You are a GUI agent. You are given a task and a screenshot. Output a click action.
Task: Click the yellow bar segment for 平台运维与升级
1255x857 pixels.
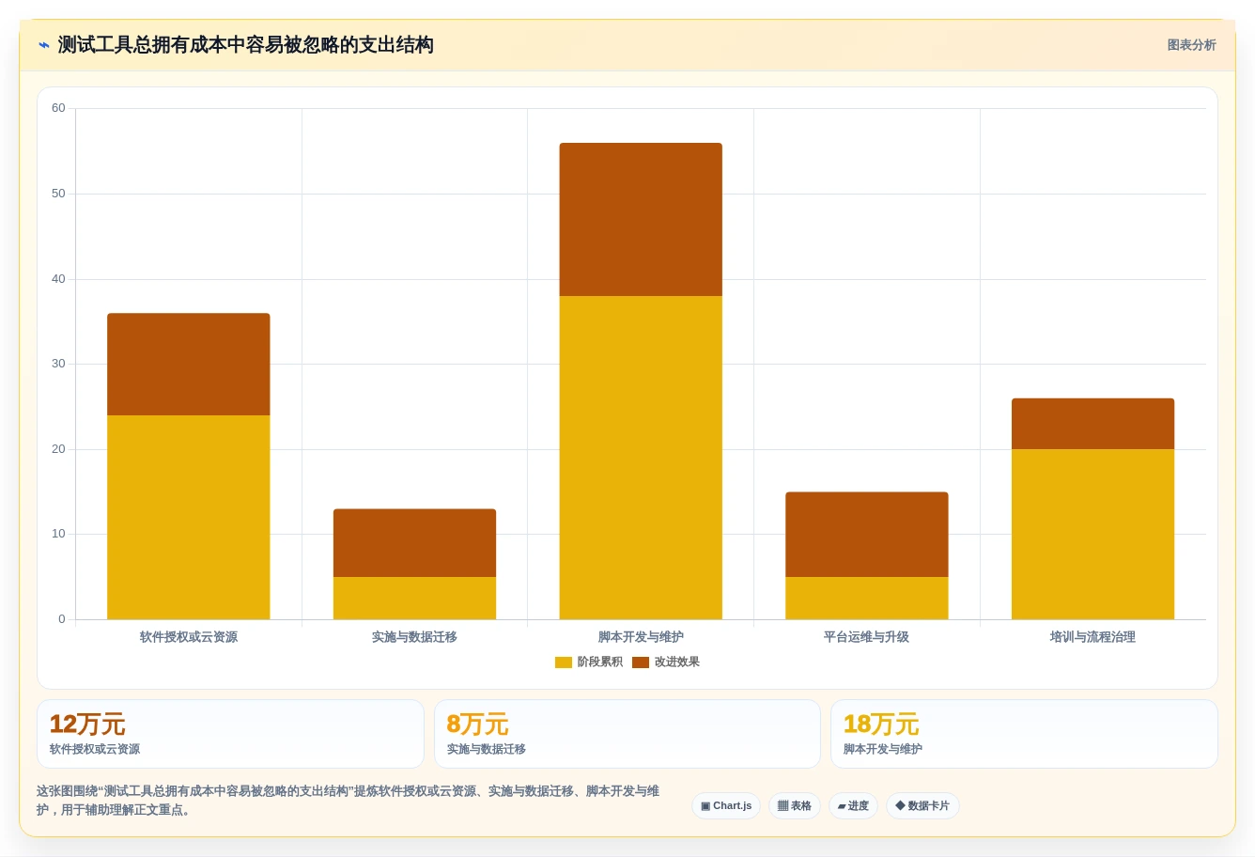pyautogui.click(x=867, y=598)
